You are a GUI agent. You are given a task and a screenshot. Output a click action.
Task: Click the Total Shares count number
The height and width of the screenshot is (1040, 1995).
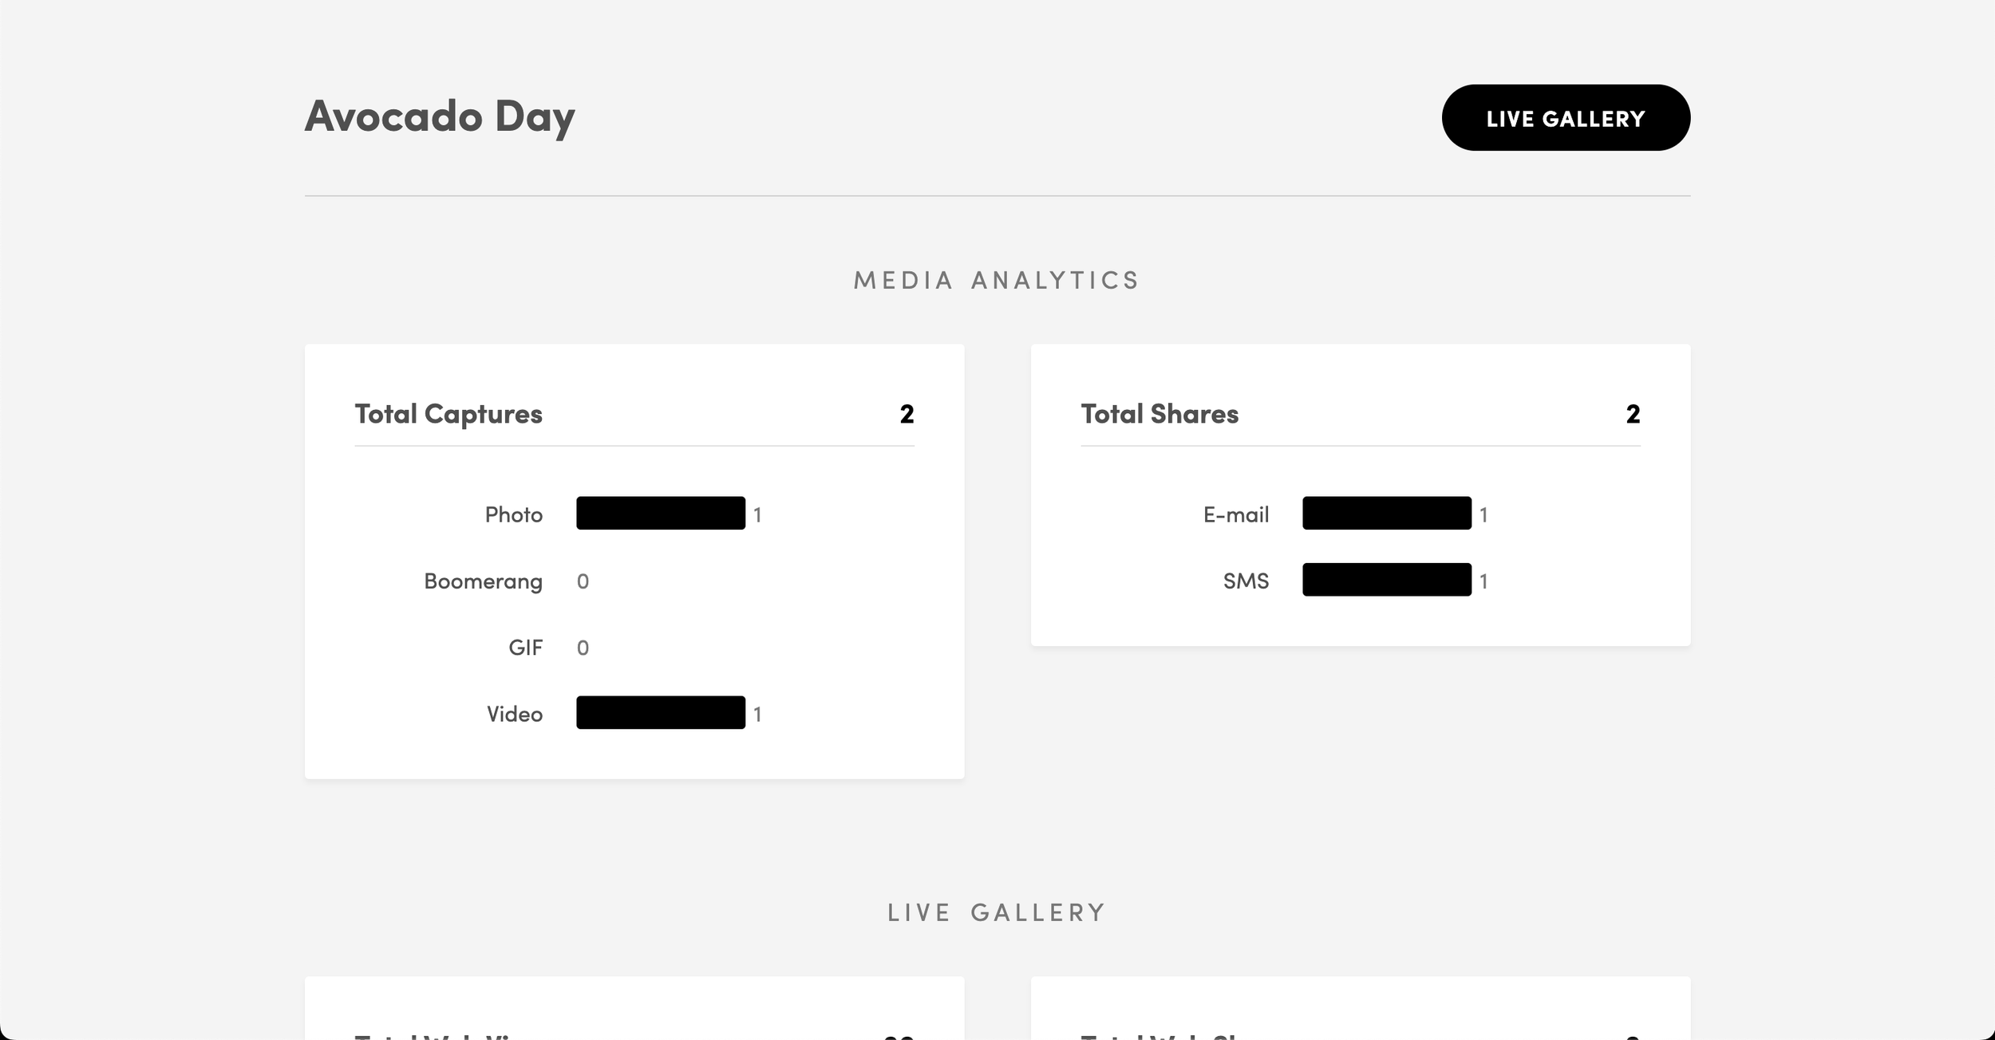click(x=1633, y=414)
